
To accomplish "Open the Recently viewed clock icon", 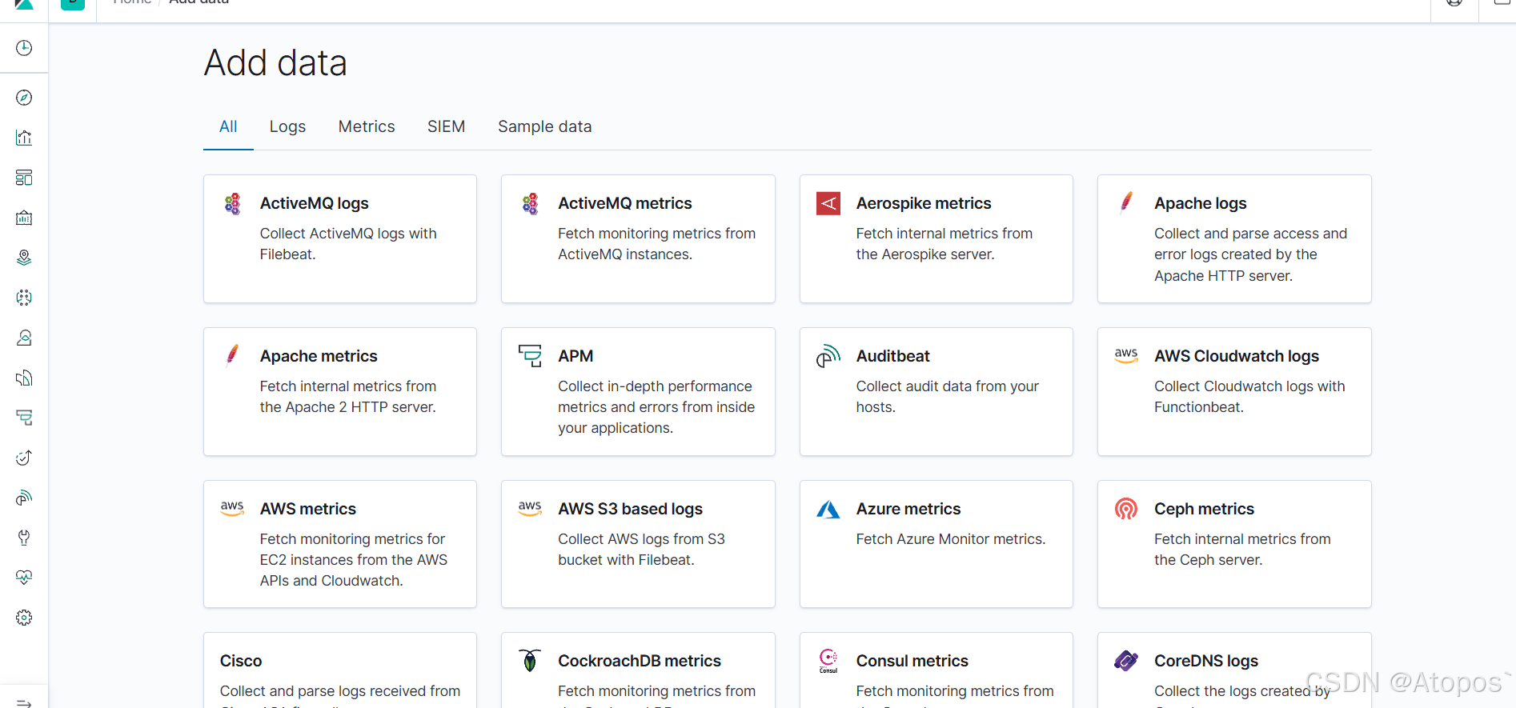I will click(x=24, y=48).
